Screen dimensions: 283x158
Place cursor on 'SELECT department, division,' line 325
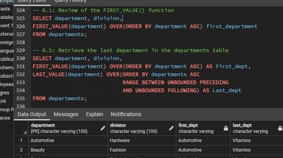pyautogui.click(x=78, y=18)
